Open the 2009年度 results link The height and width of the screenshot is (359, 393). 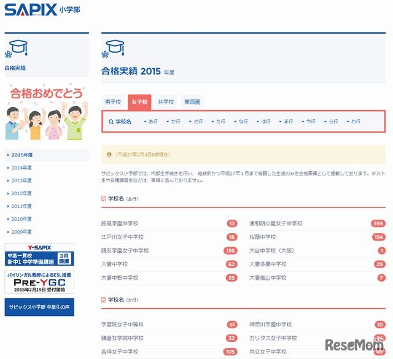click(21, 232)
